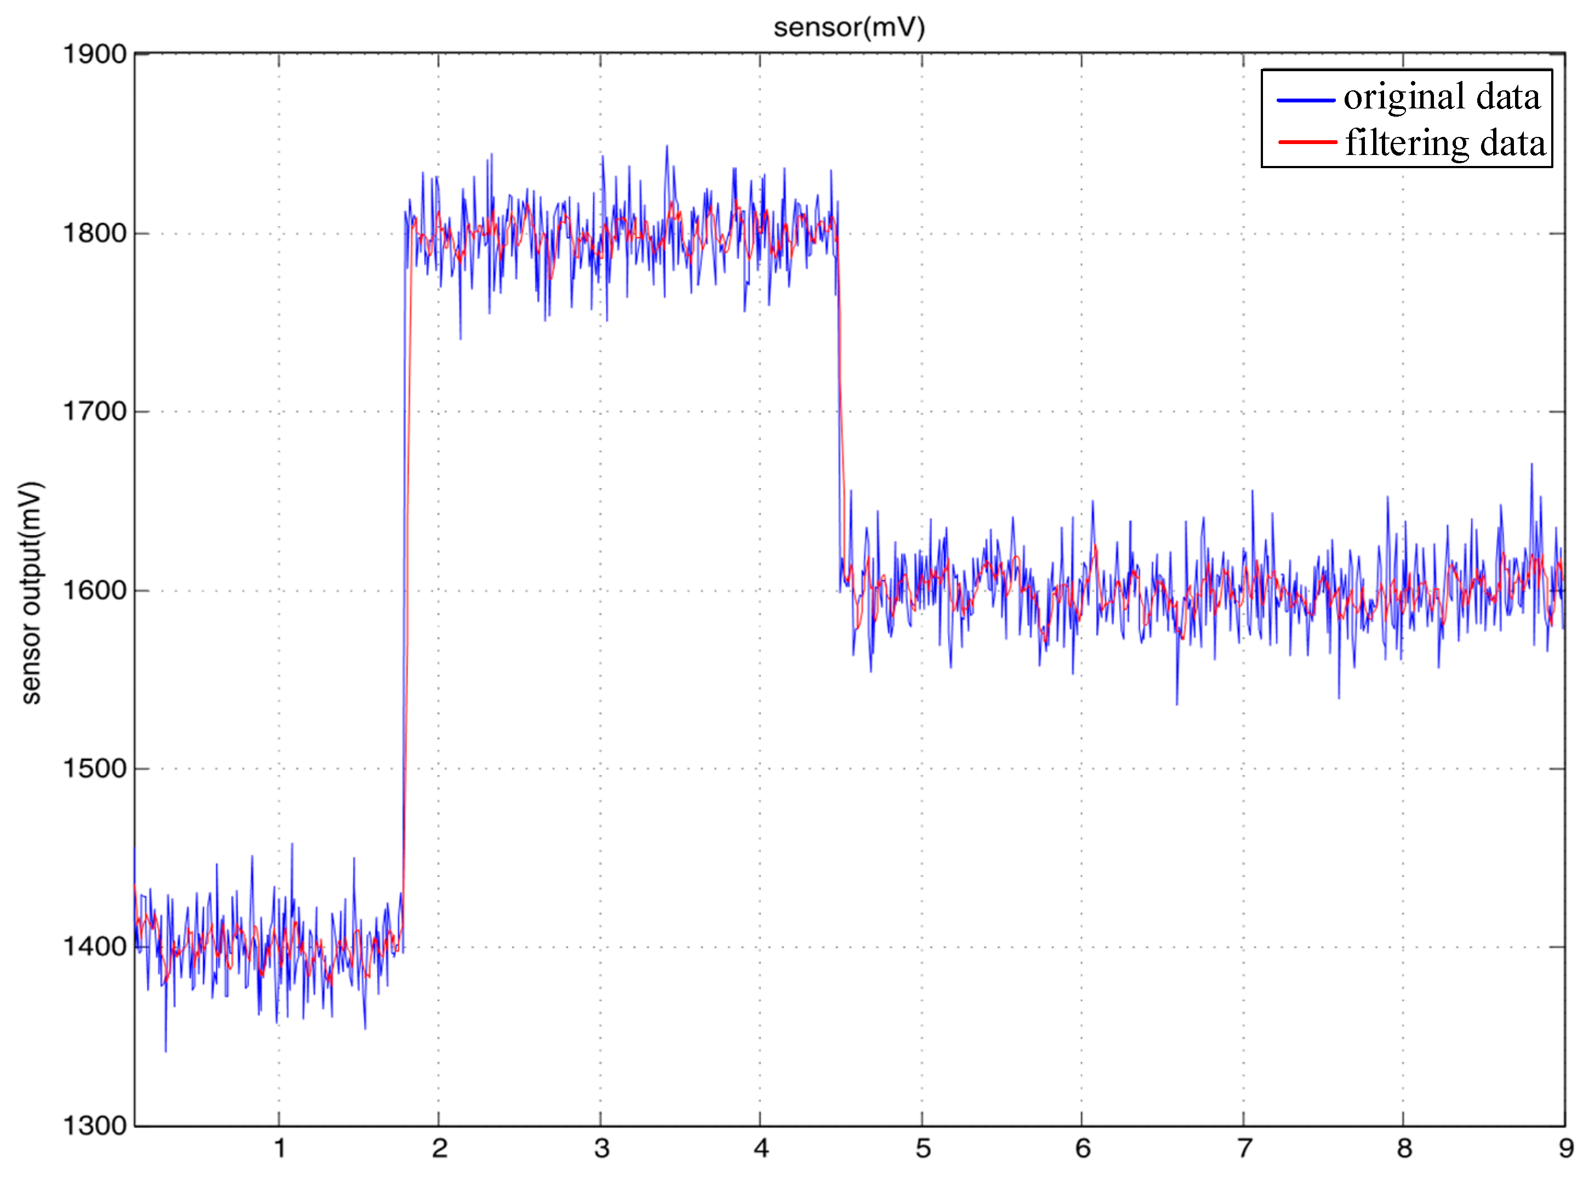Screen dimensions: 1589x1188
Task: Click the 'sensor(mV)' plot title
Action: point(849,27)
